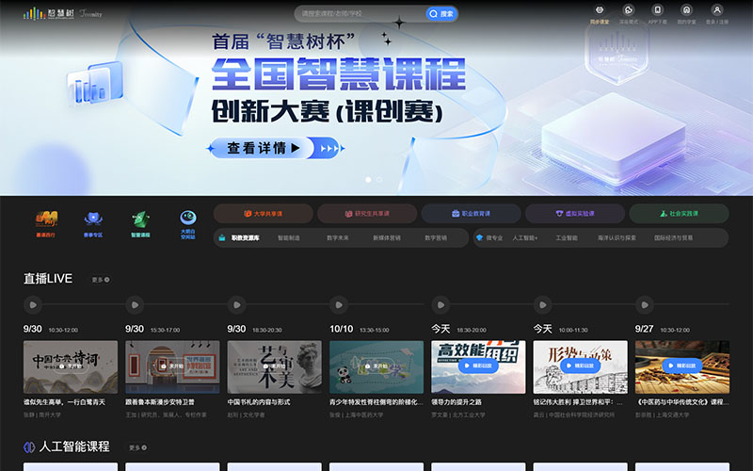Select the first banner carousel dot
The height and width of the screenshot is (471, 753).
click(368, 179)
